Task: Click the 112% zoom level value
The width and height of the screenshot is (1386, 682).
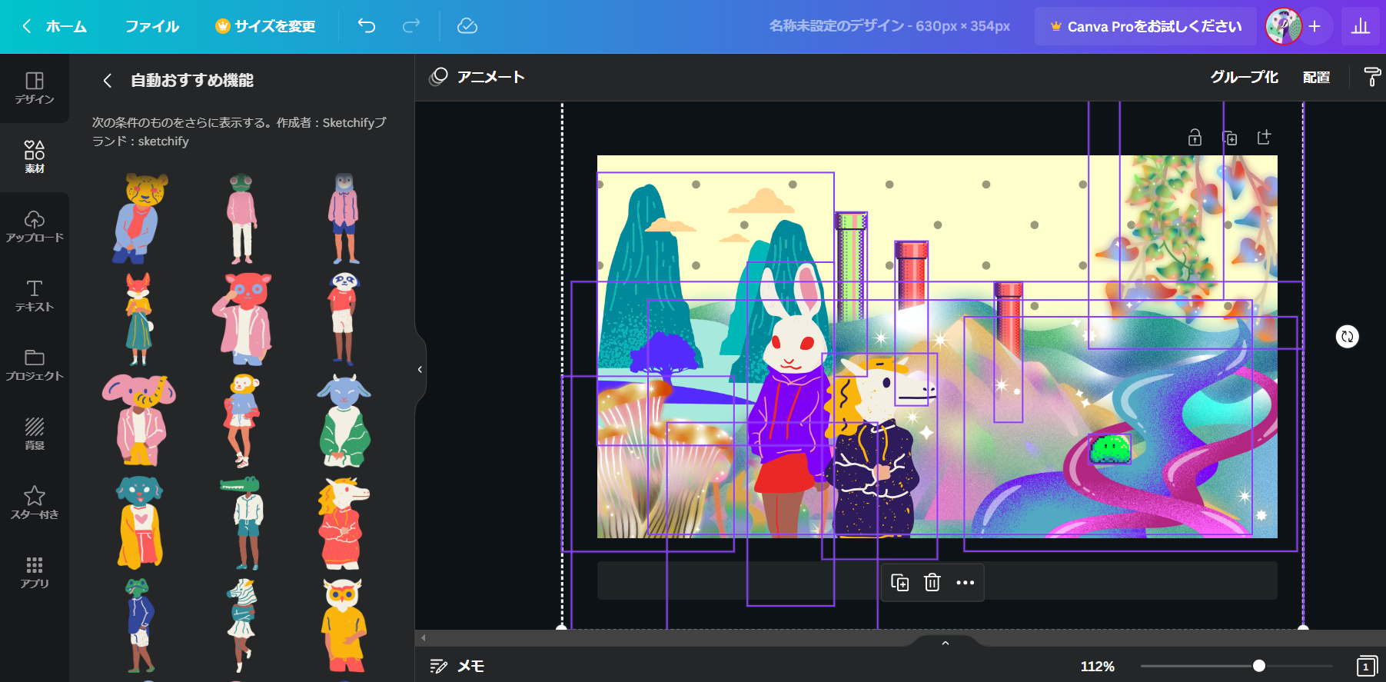Action: click(1097, 667)
